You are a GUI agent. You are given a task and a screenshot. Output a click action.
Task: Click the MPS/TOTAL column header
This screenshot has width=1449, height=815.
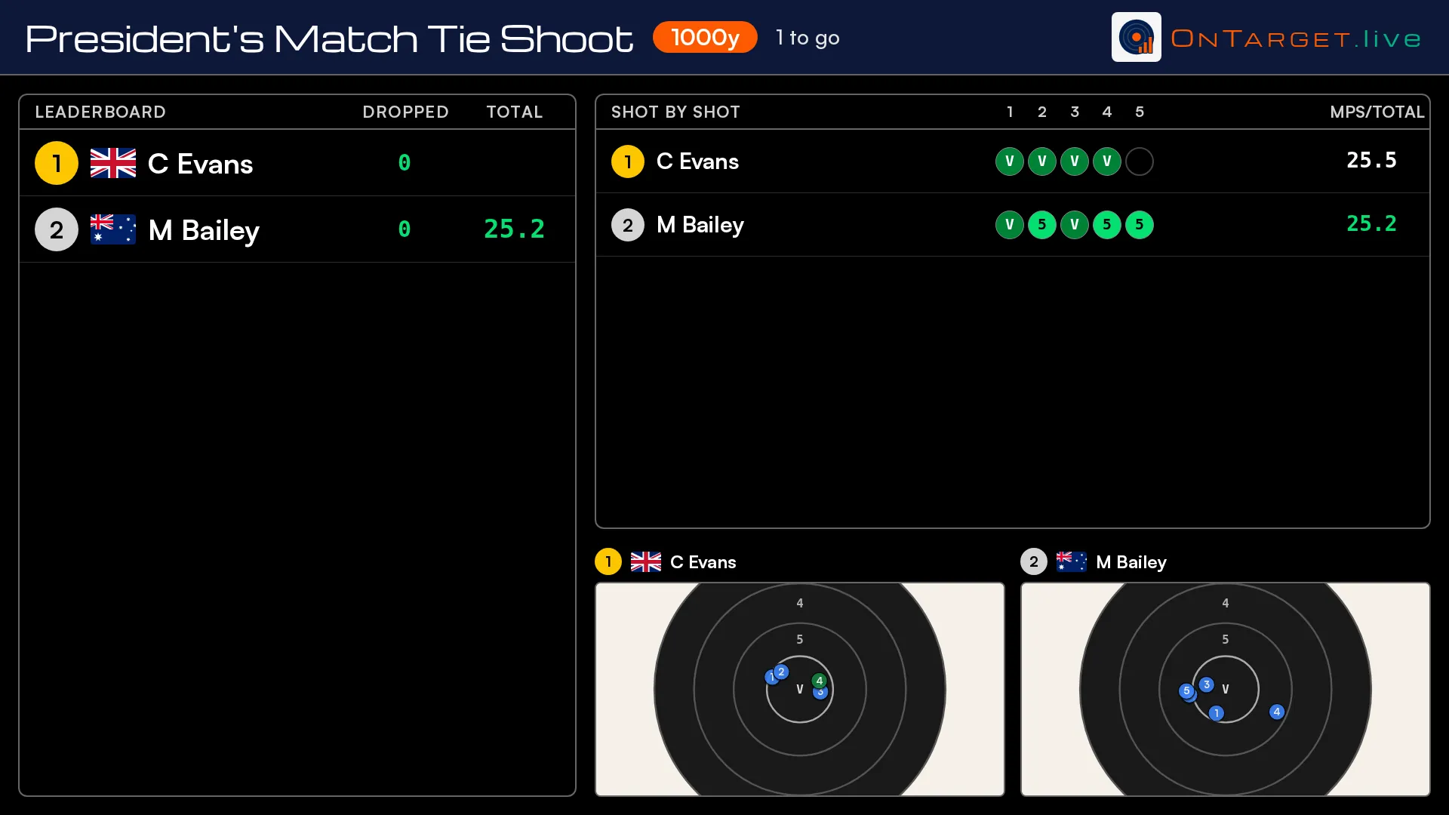[1377, 112]
